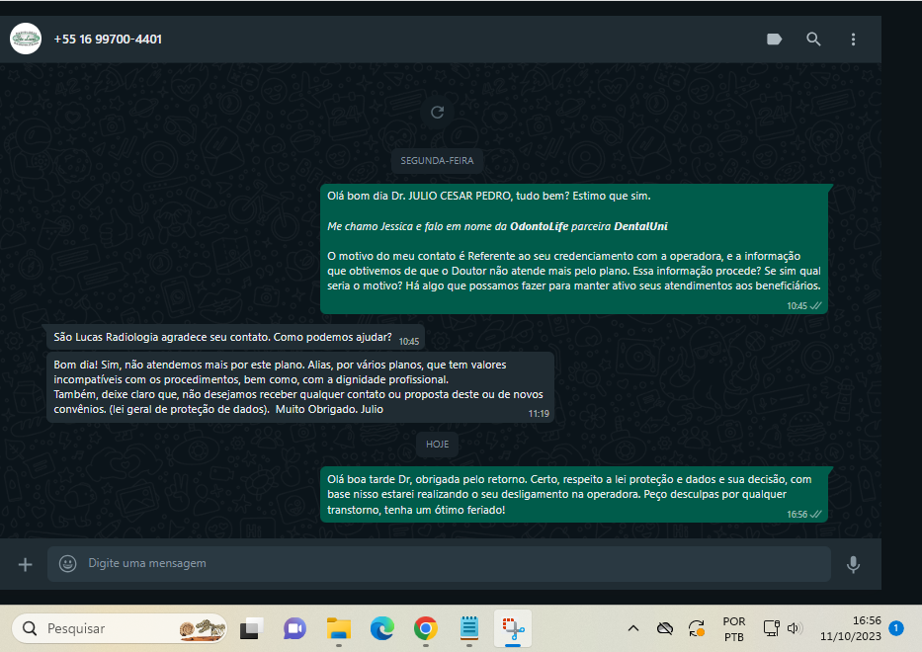922x652 pixels.
Task: Open Microsoft Edge from the taskbar
Action: [x=382, y=628]
